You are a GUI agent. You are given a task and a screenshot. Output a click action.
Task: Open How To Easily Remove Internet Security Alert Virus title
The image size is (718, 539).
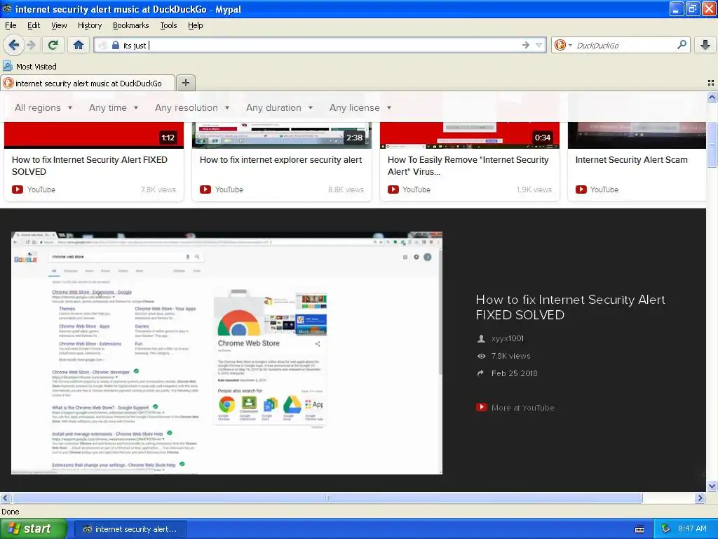click(x=468, y=166)
